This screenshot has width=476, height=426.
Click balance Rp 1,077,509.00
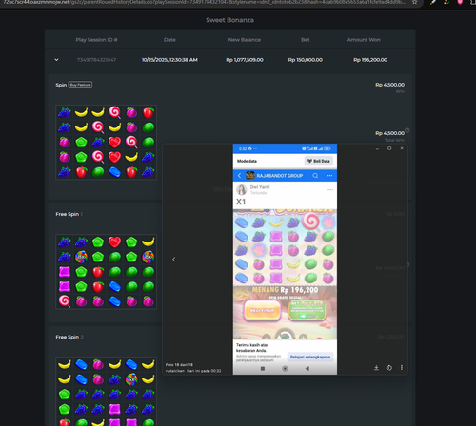point(245,60)
